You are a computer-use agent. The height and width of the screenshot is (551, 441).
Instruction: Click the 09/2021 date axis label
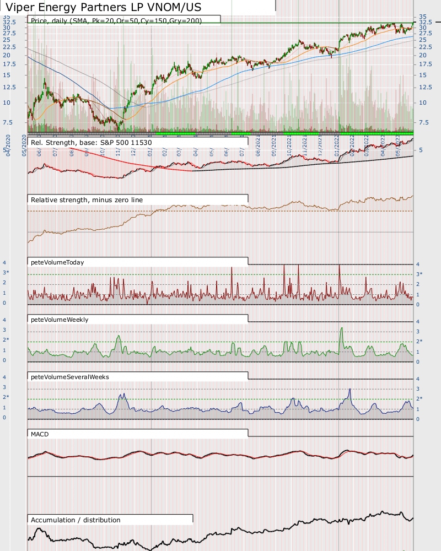pyautogui.click(x=273, y=145)
